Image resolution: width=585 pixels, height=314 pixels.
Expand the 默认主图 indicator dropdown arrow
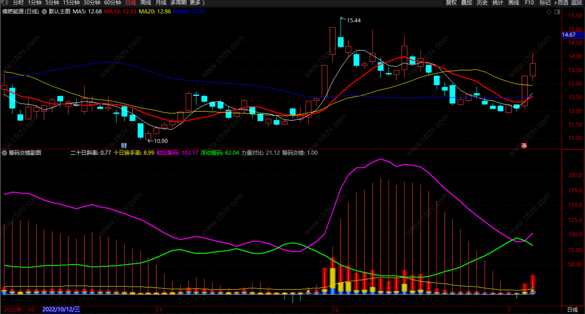[44, 11]
